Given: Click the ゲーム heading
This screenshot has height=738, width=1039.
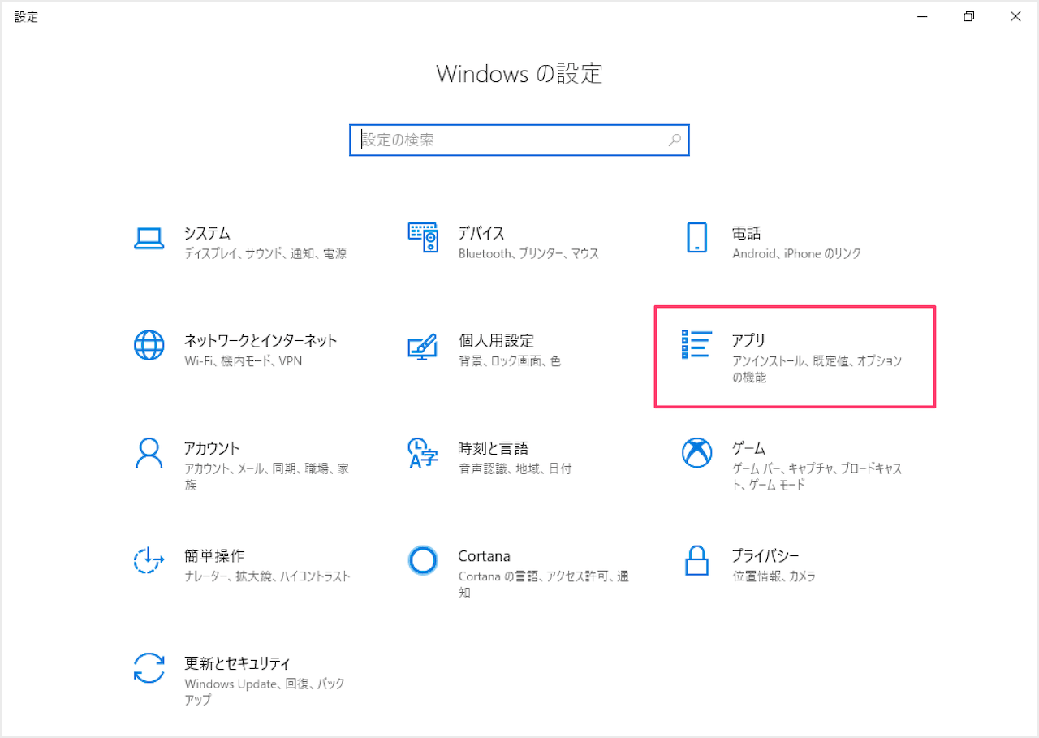Looking at the screenshot, I should click(749, 448).
